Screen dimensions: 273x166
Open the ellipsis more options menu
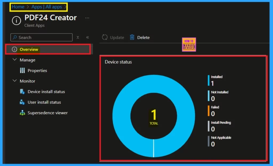click(87, 18)
